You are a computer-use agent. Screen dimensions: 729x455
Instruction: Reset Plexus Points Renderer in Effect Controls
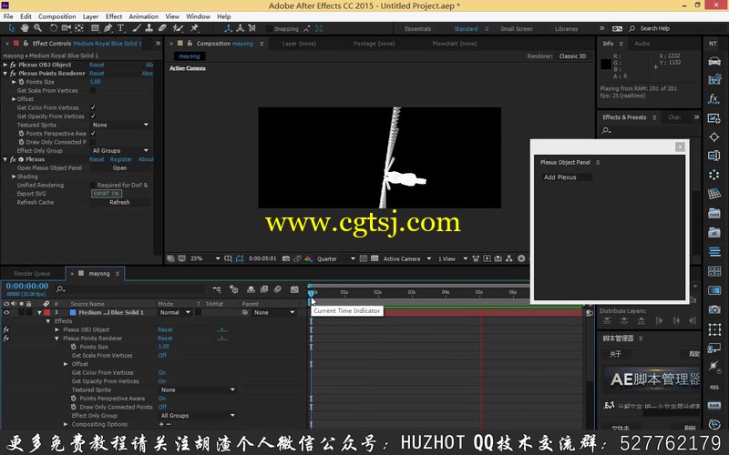97,74
